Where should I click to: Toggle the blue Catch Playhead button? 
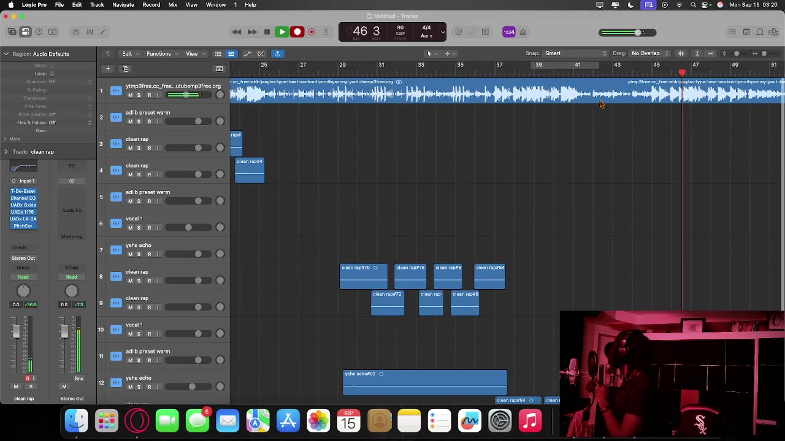pos(277,54)
